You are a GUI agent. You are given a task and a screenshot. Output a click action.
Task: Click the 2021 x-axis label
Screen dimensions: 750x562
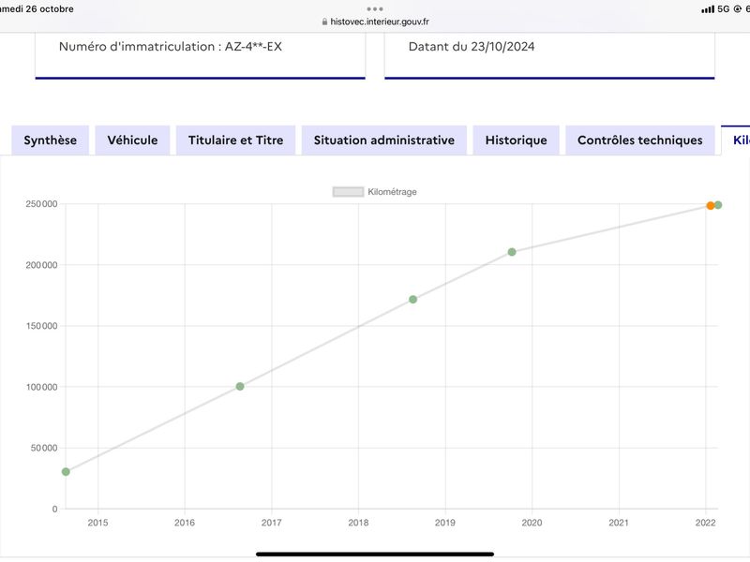tap(619, 523)
